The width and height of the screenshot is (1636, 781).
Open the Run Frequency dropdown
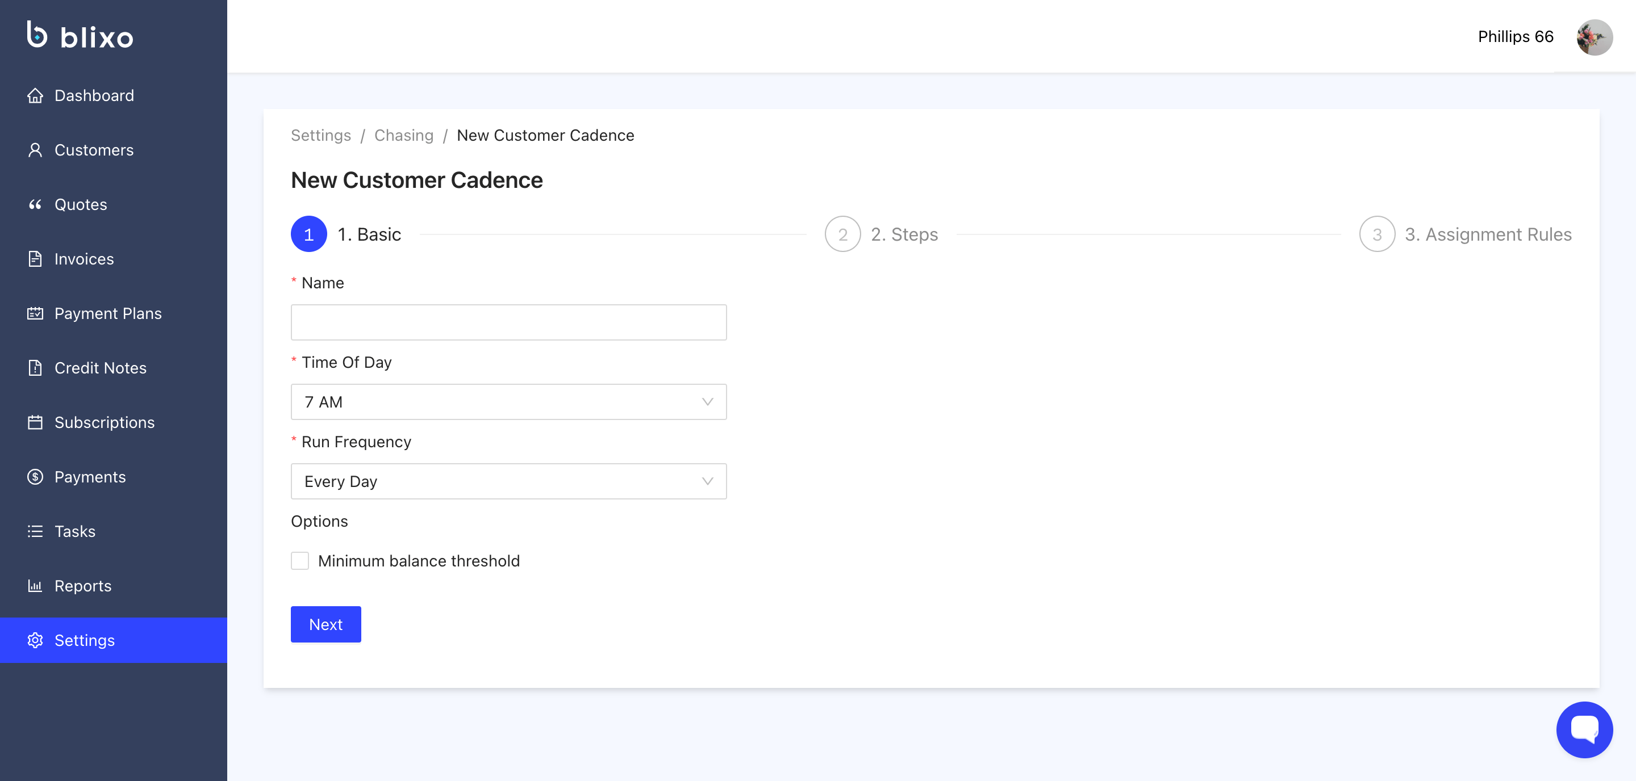(508, 481)
